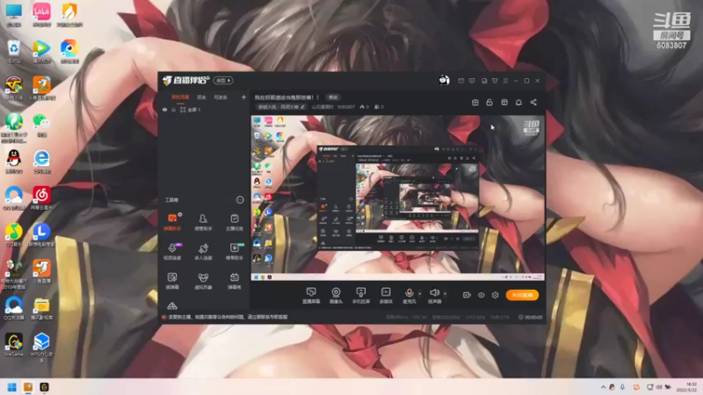Open the 虚拟形象 virtual avatar tool

(203, 281)
